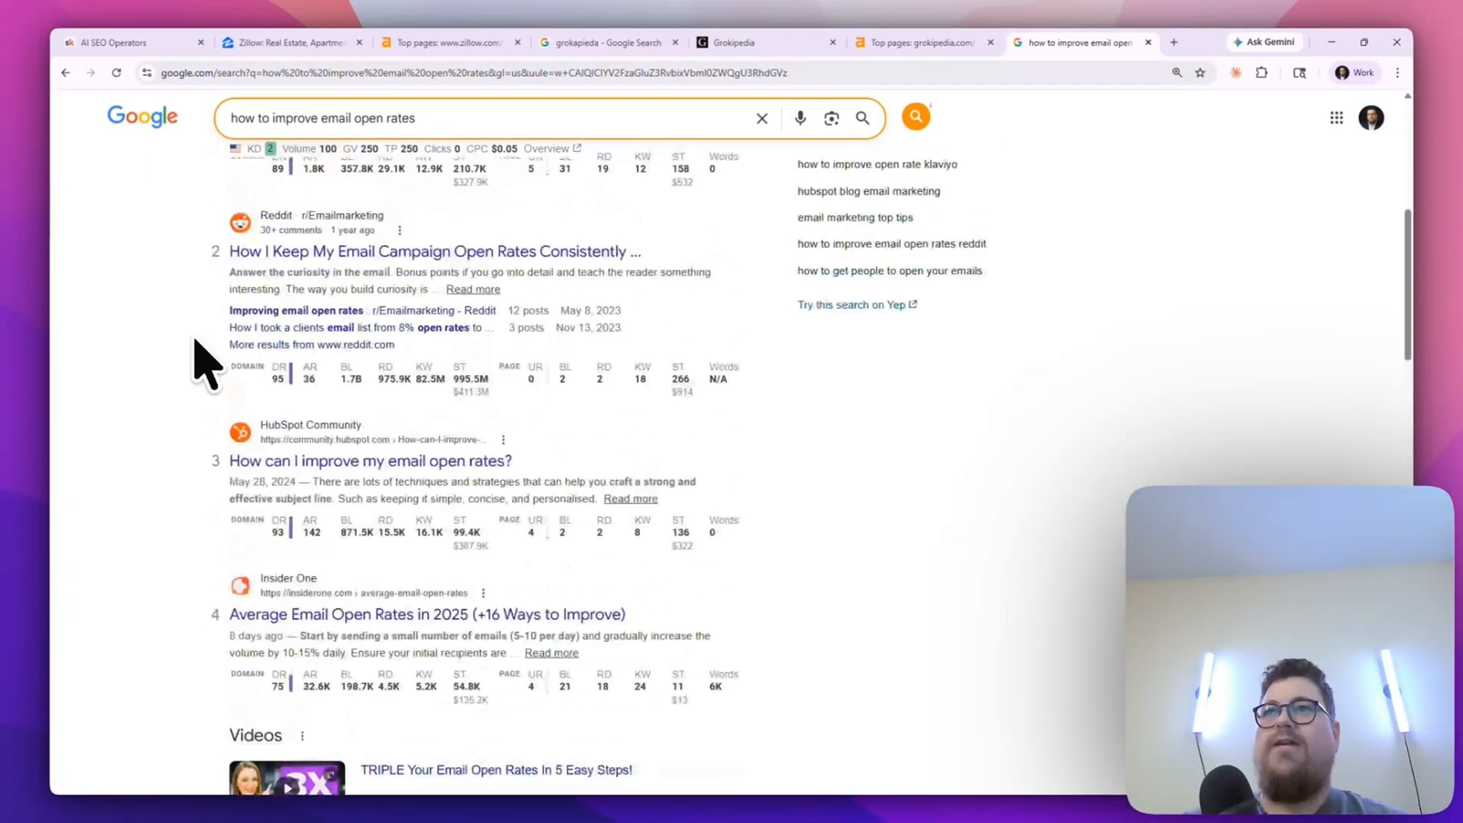1463x823 pixels.
Task: Select the Google logo to return home
Action: (x=142, y=116)
